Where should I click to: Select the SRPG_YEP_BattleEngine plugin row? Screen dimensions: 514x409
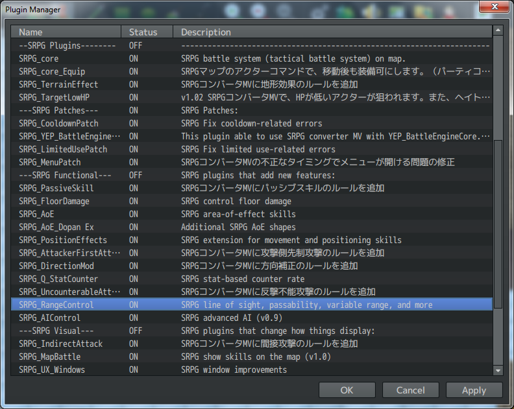pos(251,136)
